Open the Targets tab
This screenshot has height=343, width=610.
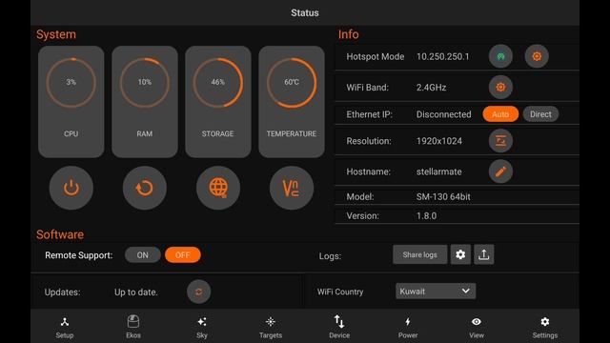[x=271, y=327]
